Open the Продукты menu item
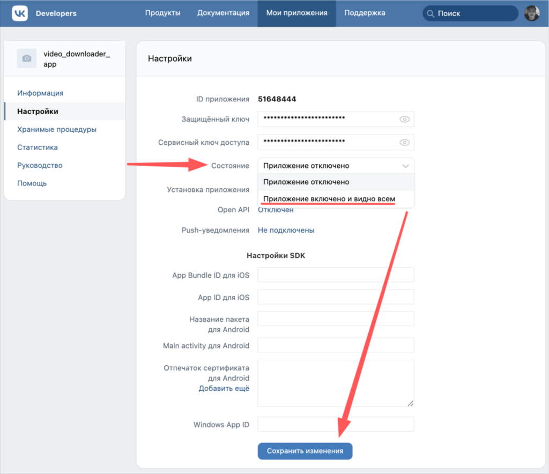 [162, 13]
